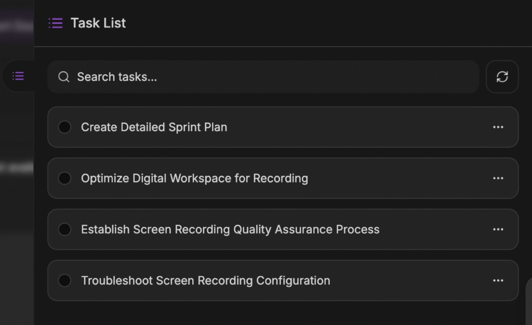532x325 pixels.
Task: Open Establish Screen Recording Quality Assurance Process
Action: (x=230, y=229)
